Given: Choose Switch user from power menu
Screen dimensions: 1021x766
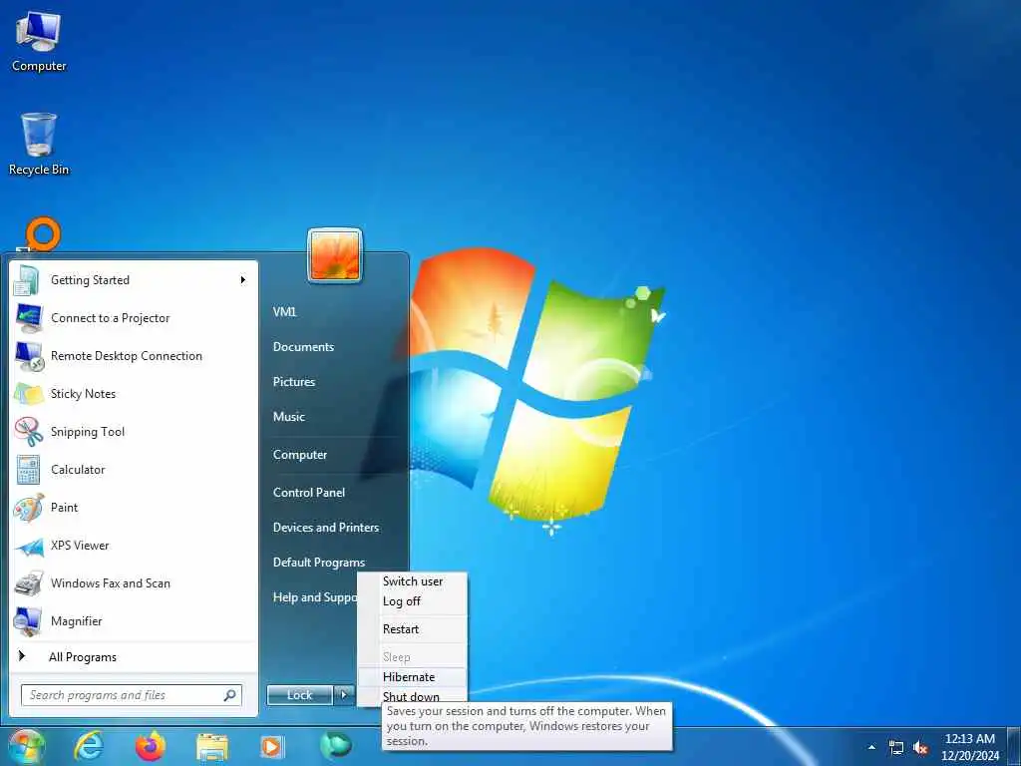Looking at the screenshot, I should (x=413, y=581).
